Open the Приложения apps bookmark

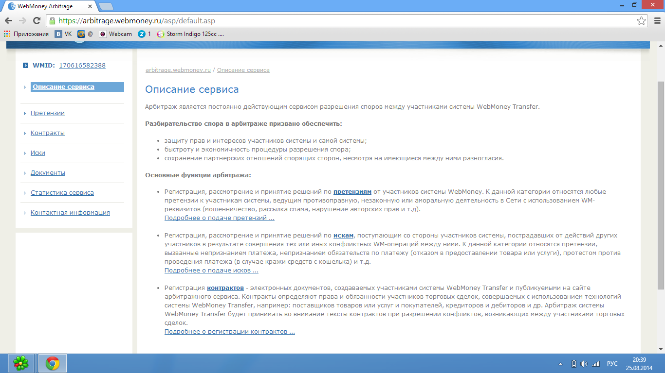26,34
